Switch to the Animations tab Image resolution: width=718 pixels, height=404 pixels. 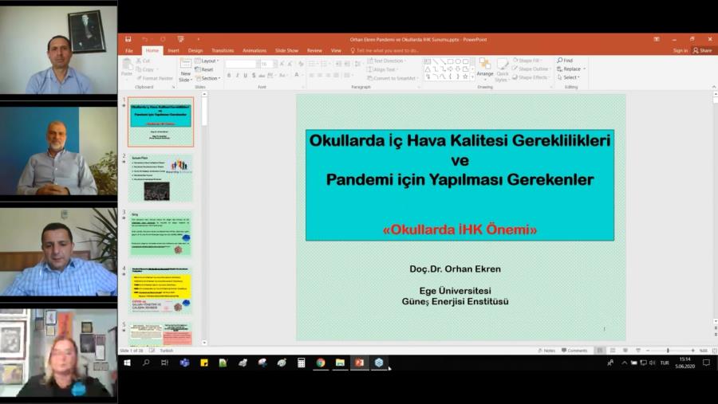tap(254, 51)
